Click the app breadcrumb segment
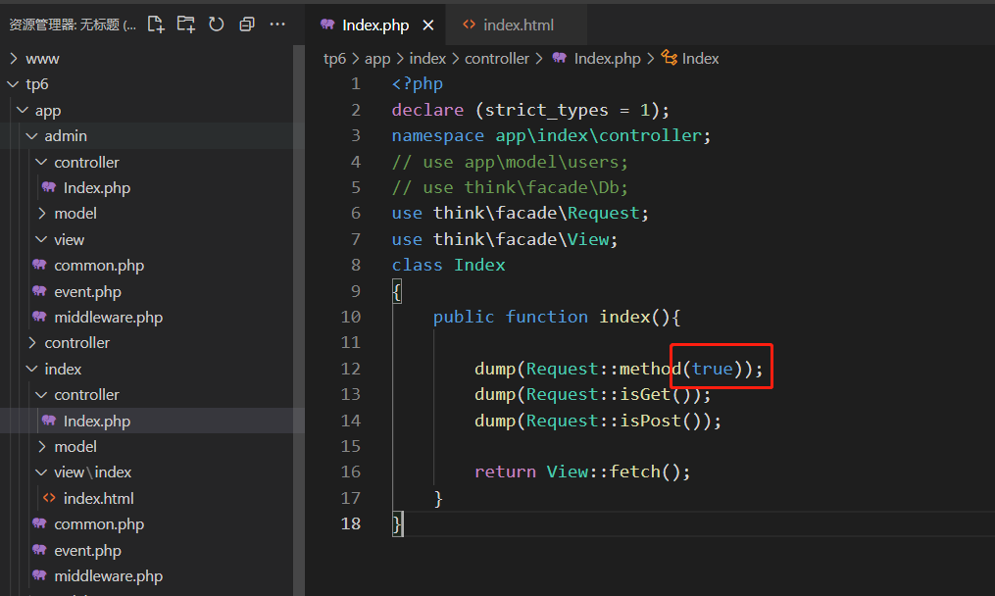The width and height of the screenshot is (995, 596). 377,59
